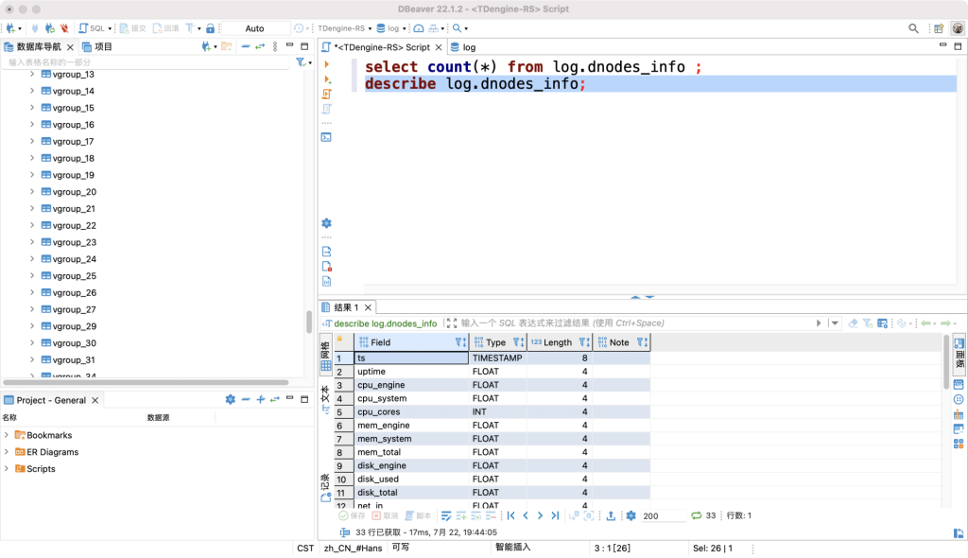Toggle the filter on the Field column header
The height and width of the screenshot is (558, 968).
[458, 341]
